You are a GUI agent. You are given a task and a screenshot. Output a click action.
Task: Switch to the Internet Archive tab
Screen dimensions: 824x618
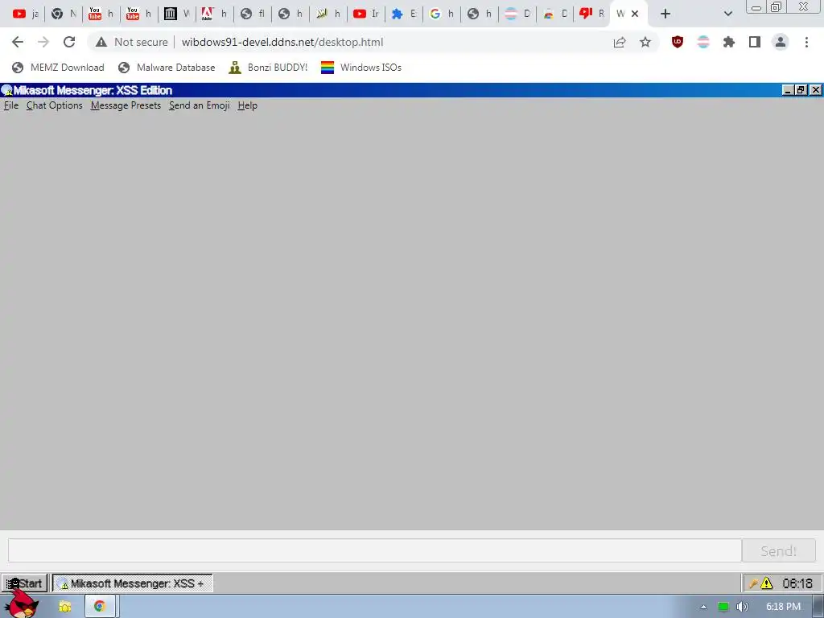pos(176,14)
